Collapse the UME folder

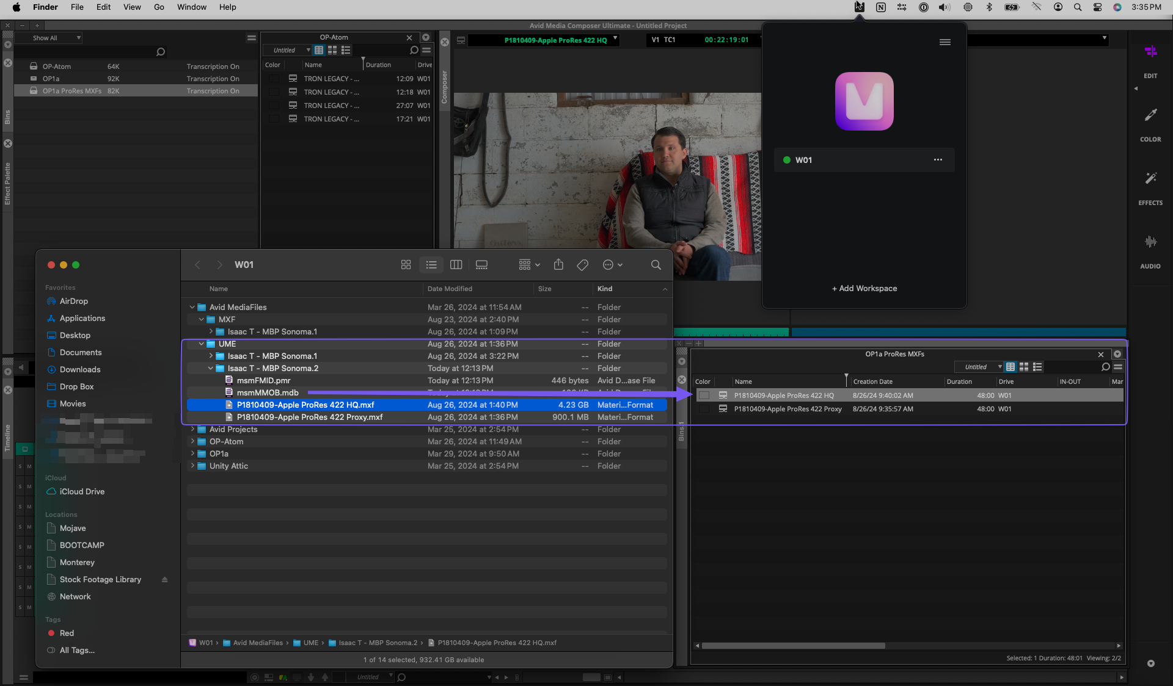201,344
